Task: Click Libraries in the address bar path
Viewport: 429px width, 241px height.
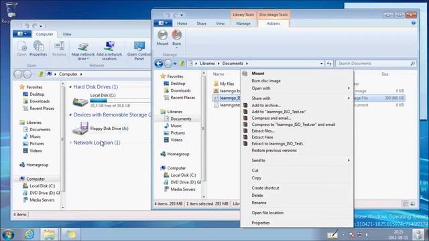Action: 207,64
